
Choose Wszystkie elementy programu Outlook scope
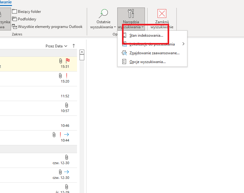pos(47,27)
